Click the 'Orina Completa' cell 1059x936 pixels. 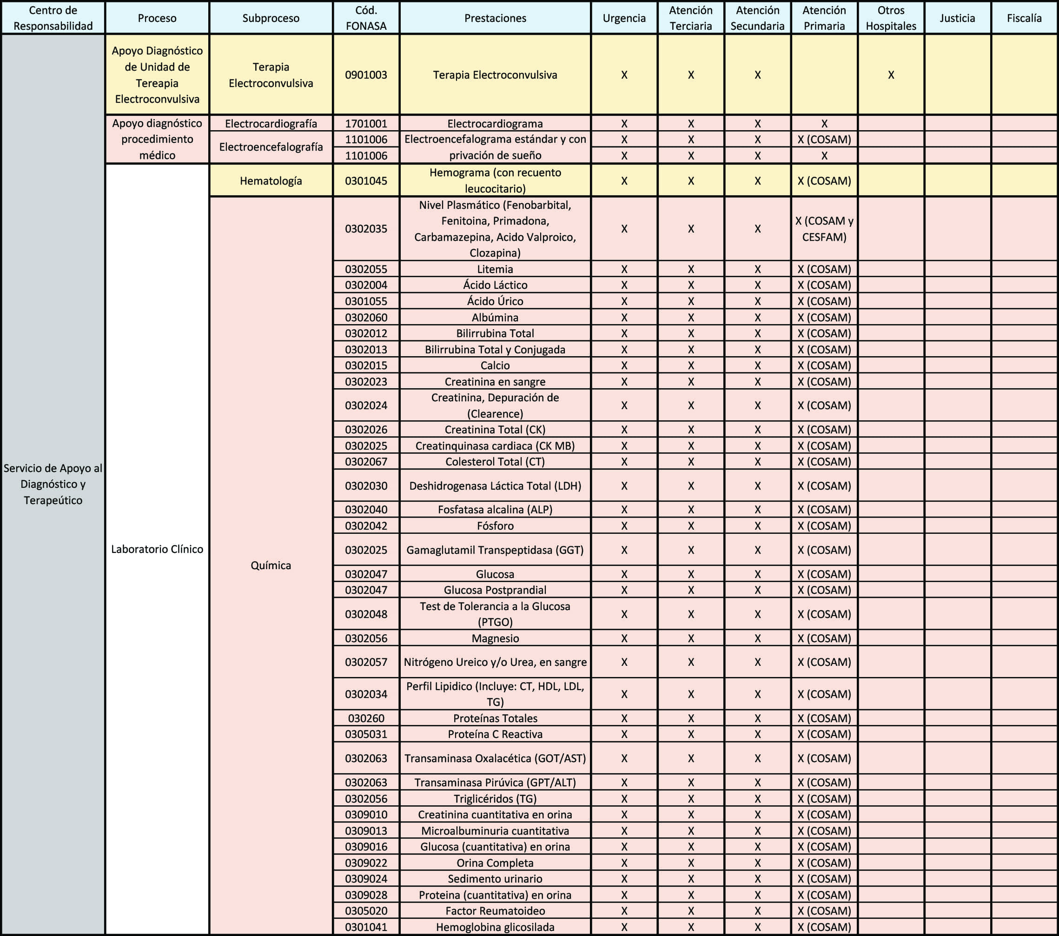point(495,863)
